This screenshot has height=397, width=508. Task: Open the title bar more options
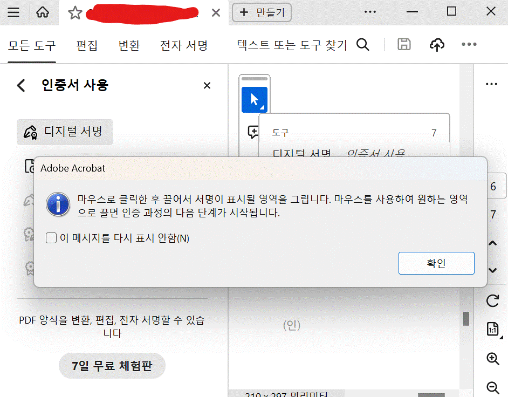(370, 12)
